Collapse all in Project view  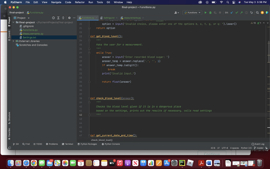click(63, 18)
